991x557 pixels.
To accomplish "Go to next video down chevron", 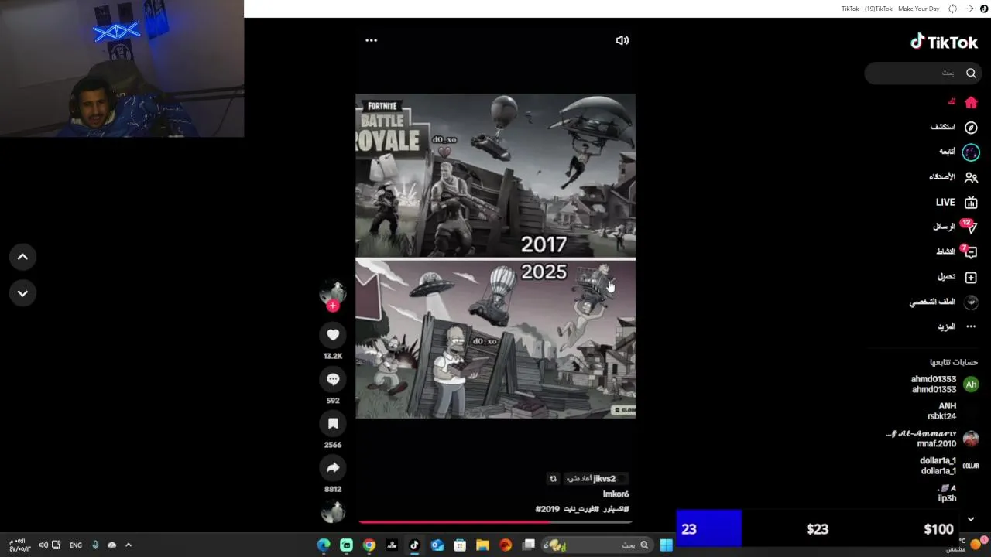I will coord(22,293).
